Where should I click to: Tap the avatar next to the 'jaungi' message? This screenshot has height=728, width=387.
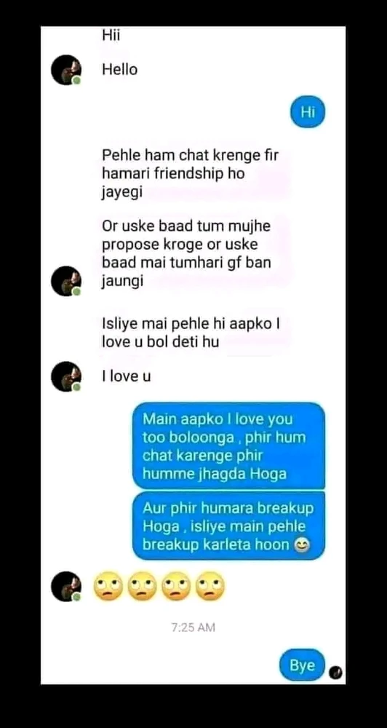[x=66, y=281]
